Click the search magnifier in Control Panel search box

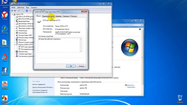pos(142,25)
